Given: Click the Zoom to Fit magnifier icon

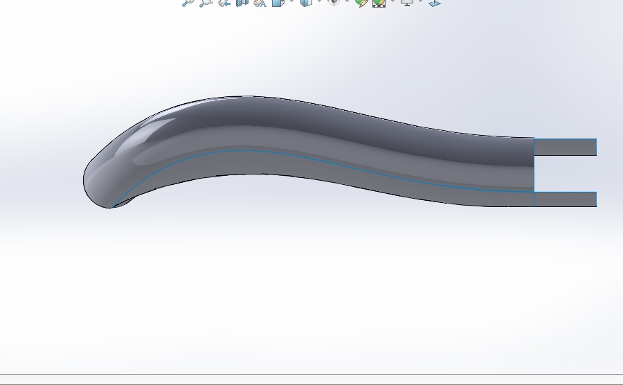Looking at the screenshot, I should point(188,2).
